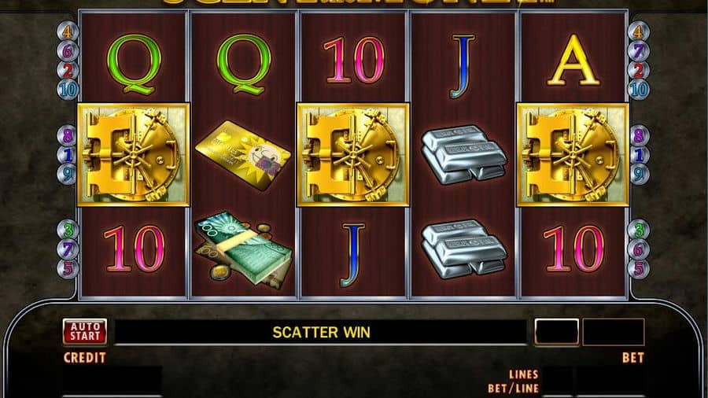Select payline 10 marker on left side

[68, 90]
